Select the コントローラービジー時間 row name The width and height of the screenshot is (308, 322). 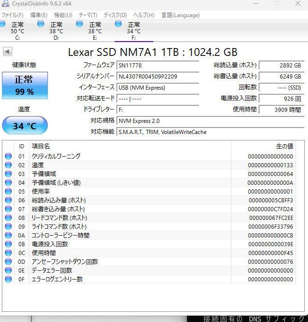60,235
